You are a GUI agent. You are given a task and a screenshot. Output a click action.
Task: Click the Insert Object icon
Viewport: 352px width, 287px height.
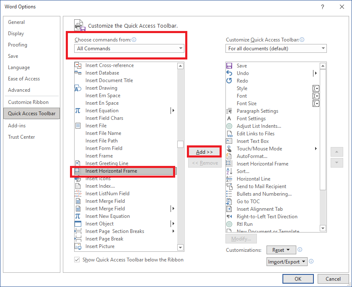[x=78, y=224]
